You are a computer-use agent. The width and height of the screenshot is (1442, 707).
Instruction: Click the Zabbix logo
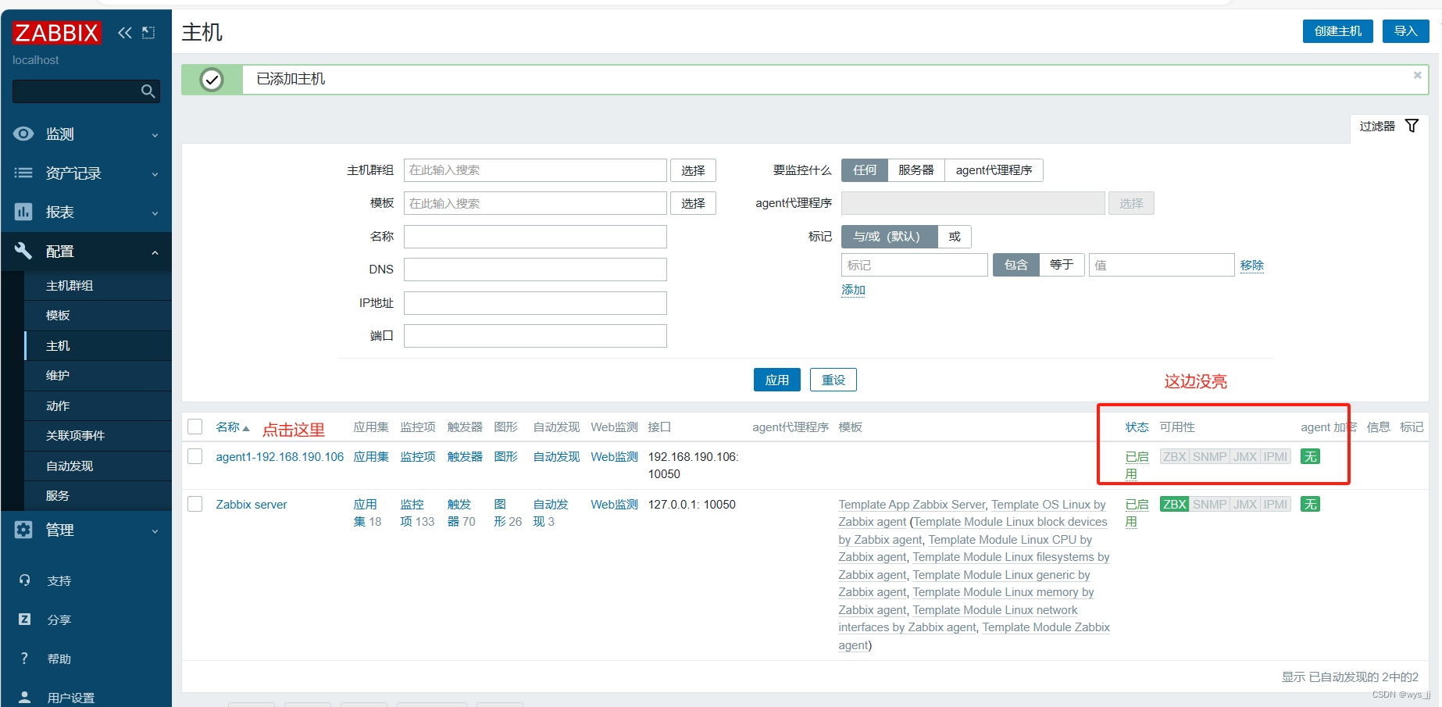coord(56,33)
